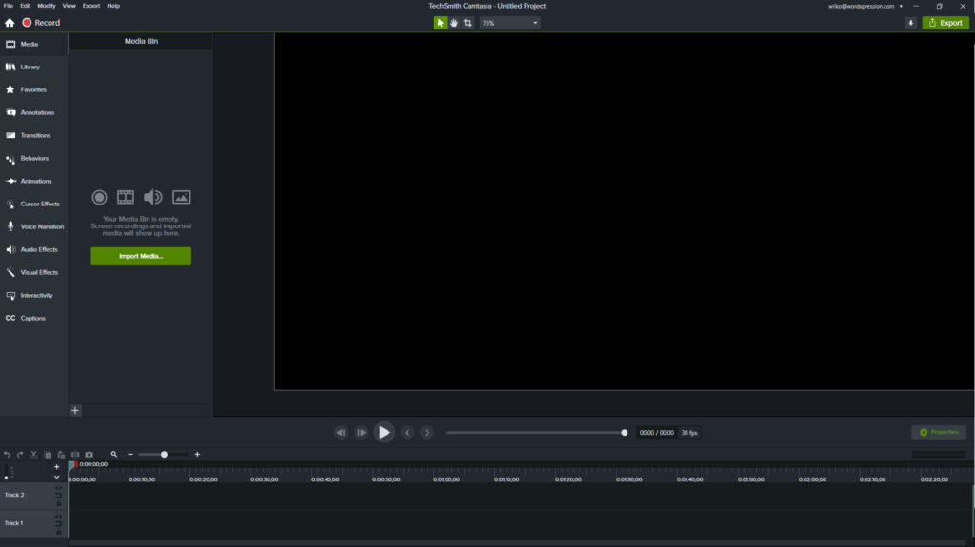
Task: Open the Edit menu
Action: (26, 6)
